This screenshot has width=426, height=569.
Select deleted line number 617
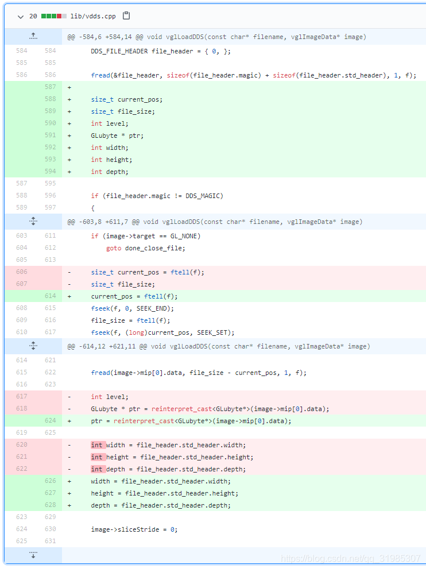pyautogui.click(x=21, y=397)
